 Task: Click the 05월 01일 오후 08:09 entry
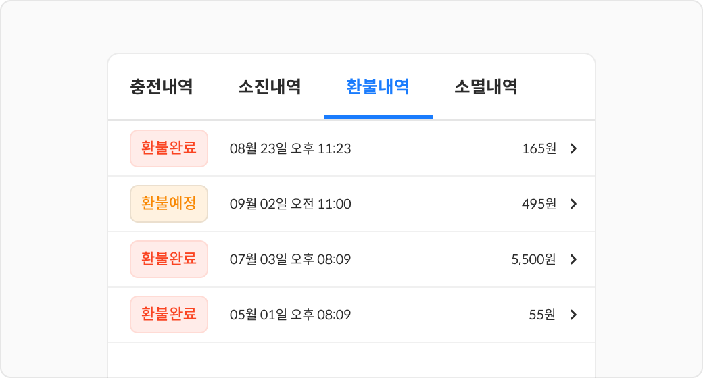(x=291, y=315)
